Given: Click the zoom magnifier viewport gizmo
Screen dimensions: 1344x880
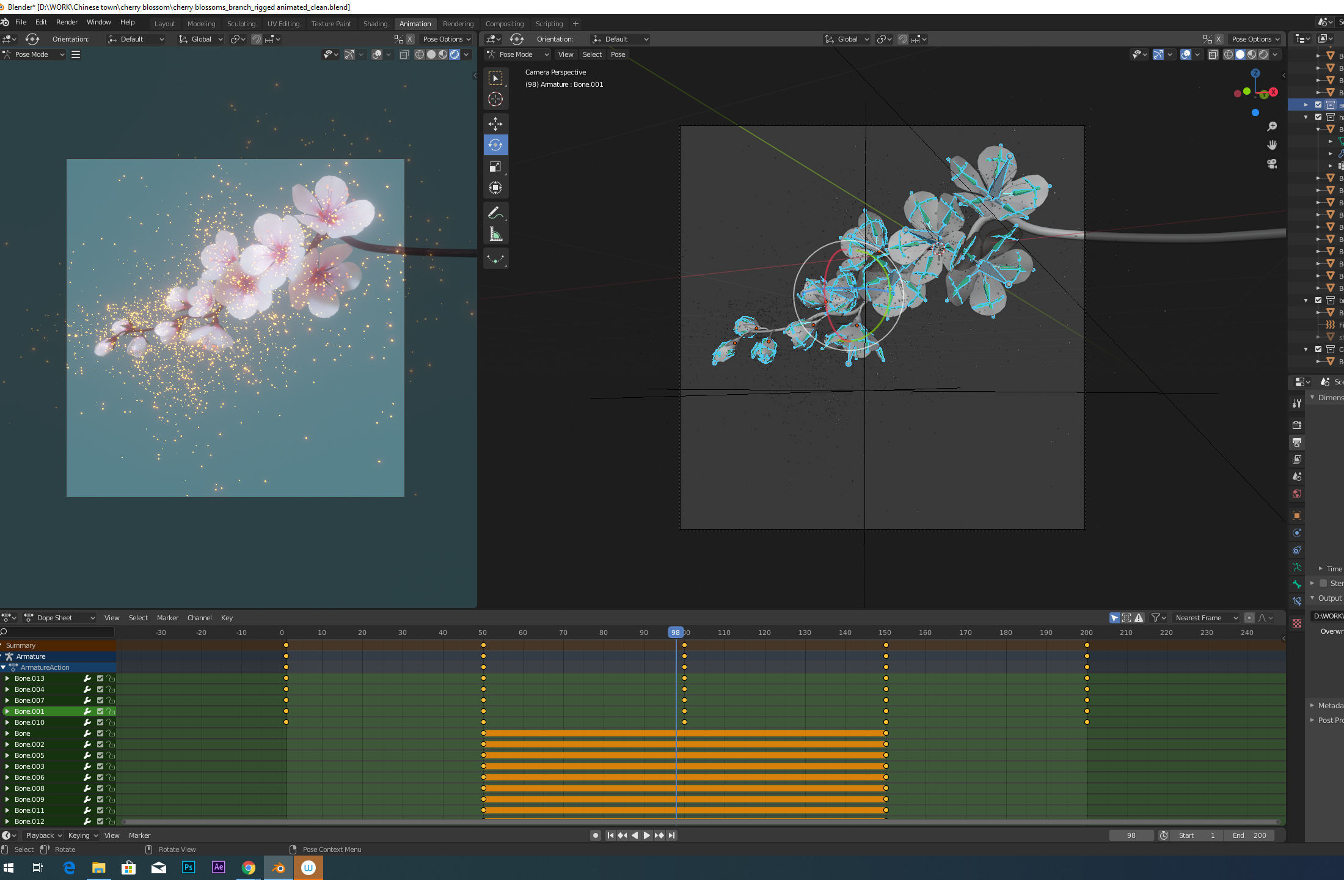Looking at the screenshot, I should point(1272,127).
